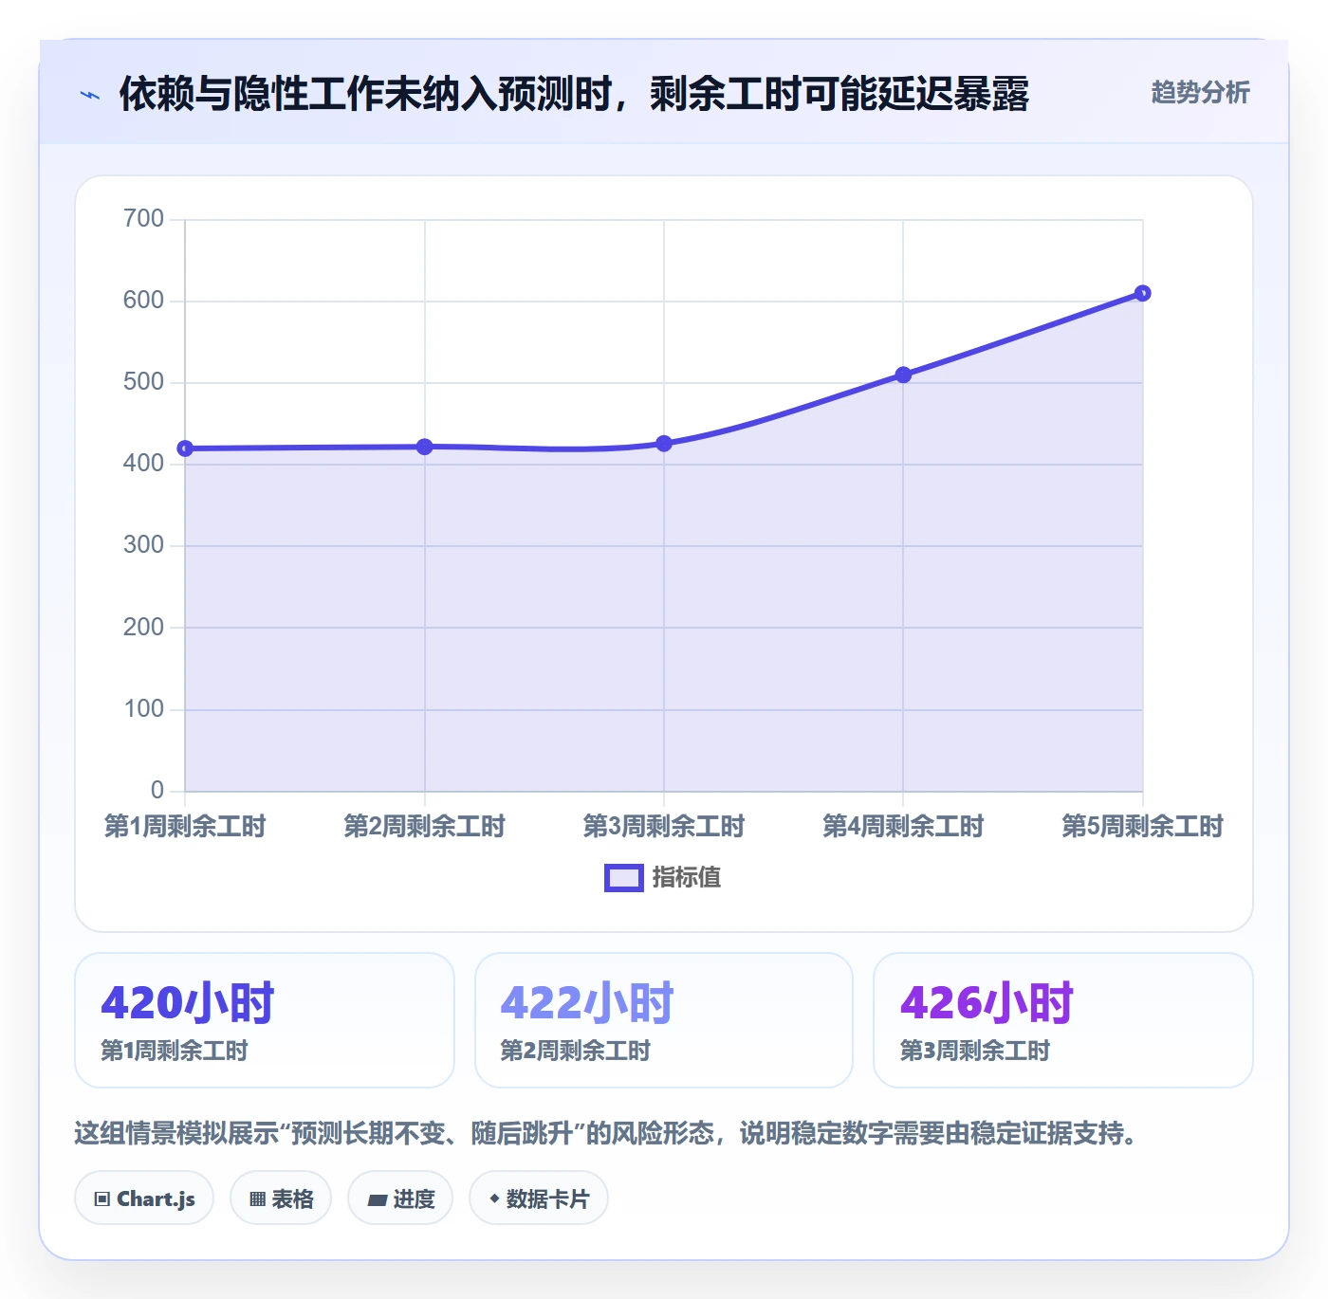Click the 指标值 legend label
Screen dimensions: 1328x1299
[687, 878]
